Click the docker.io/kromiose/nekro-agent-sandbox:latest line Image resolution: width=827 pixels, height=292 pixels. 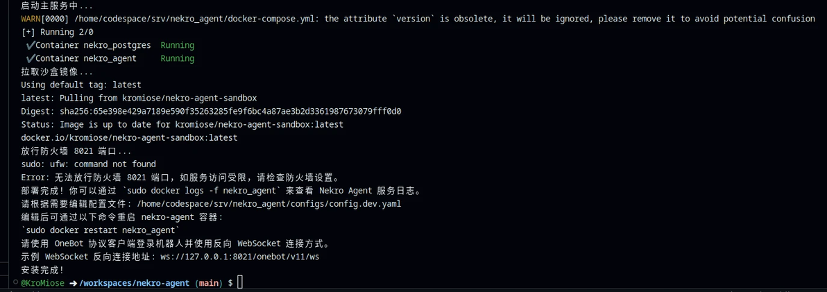[129, 138]
